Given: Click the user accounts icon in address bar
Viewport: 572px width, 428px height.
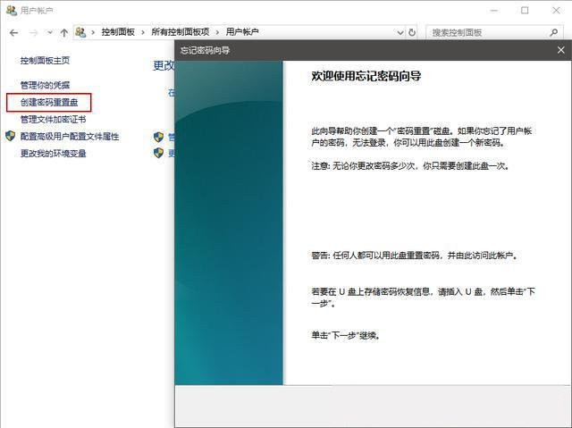Looking at the screenshot, I should (80, 32).
